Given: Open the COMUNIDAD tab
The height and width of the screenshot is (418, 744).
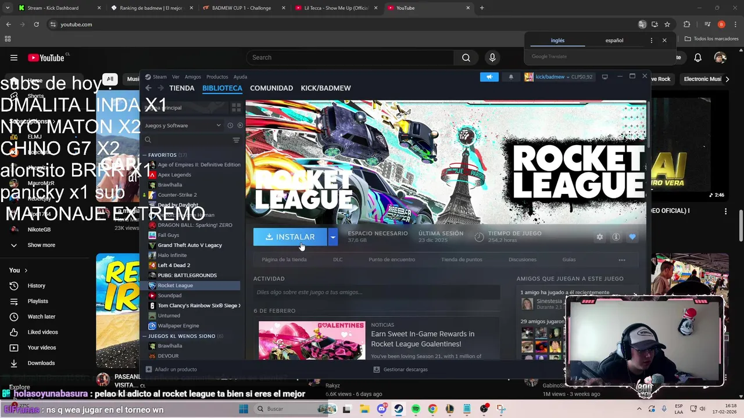Looking at the screenshot, I should click(271, 88).
